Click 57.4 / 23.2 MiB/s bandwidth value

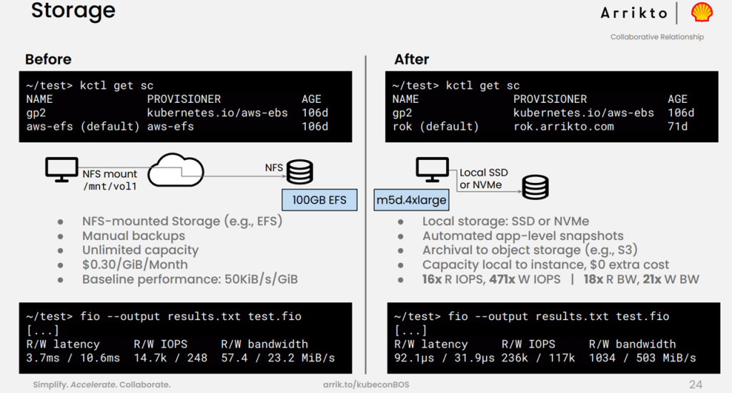pos(278,358)
